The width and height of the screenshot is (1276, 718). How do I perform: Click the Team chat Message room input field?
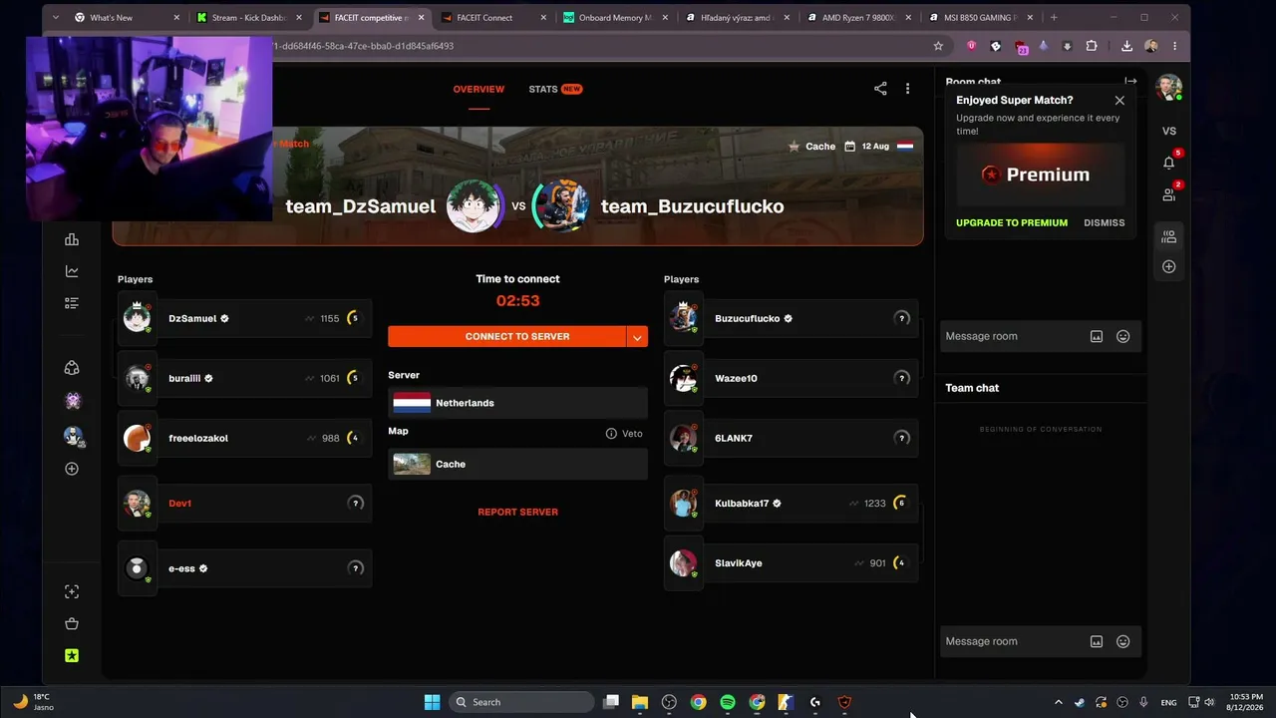[1013, 642]
